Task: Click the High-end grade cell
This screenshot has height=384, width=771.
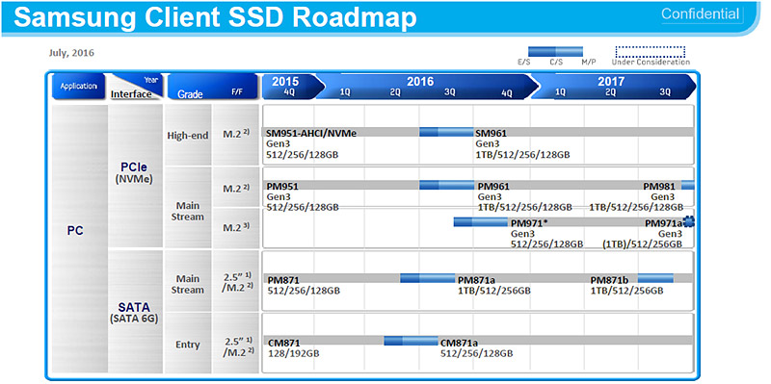Action: click(x=187, y=135)
